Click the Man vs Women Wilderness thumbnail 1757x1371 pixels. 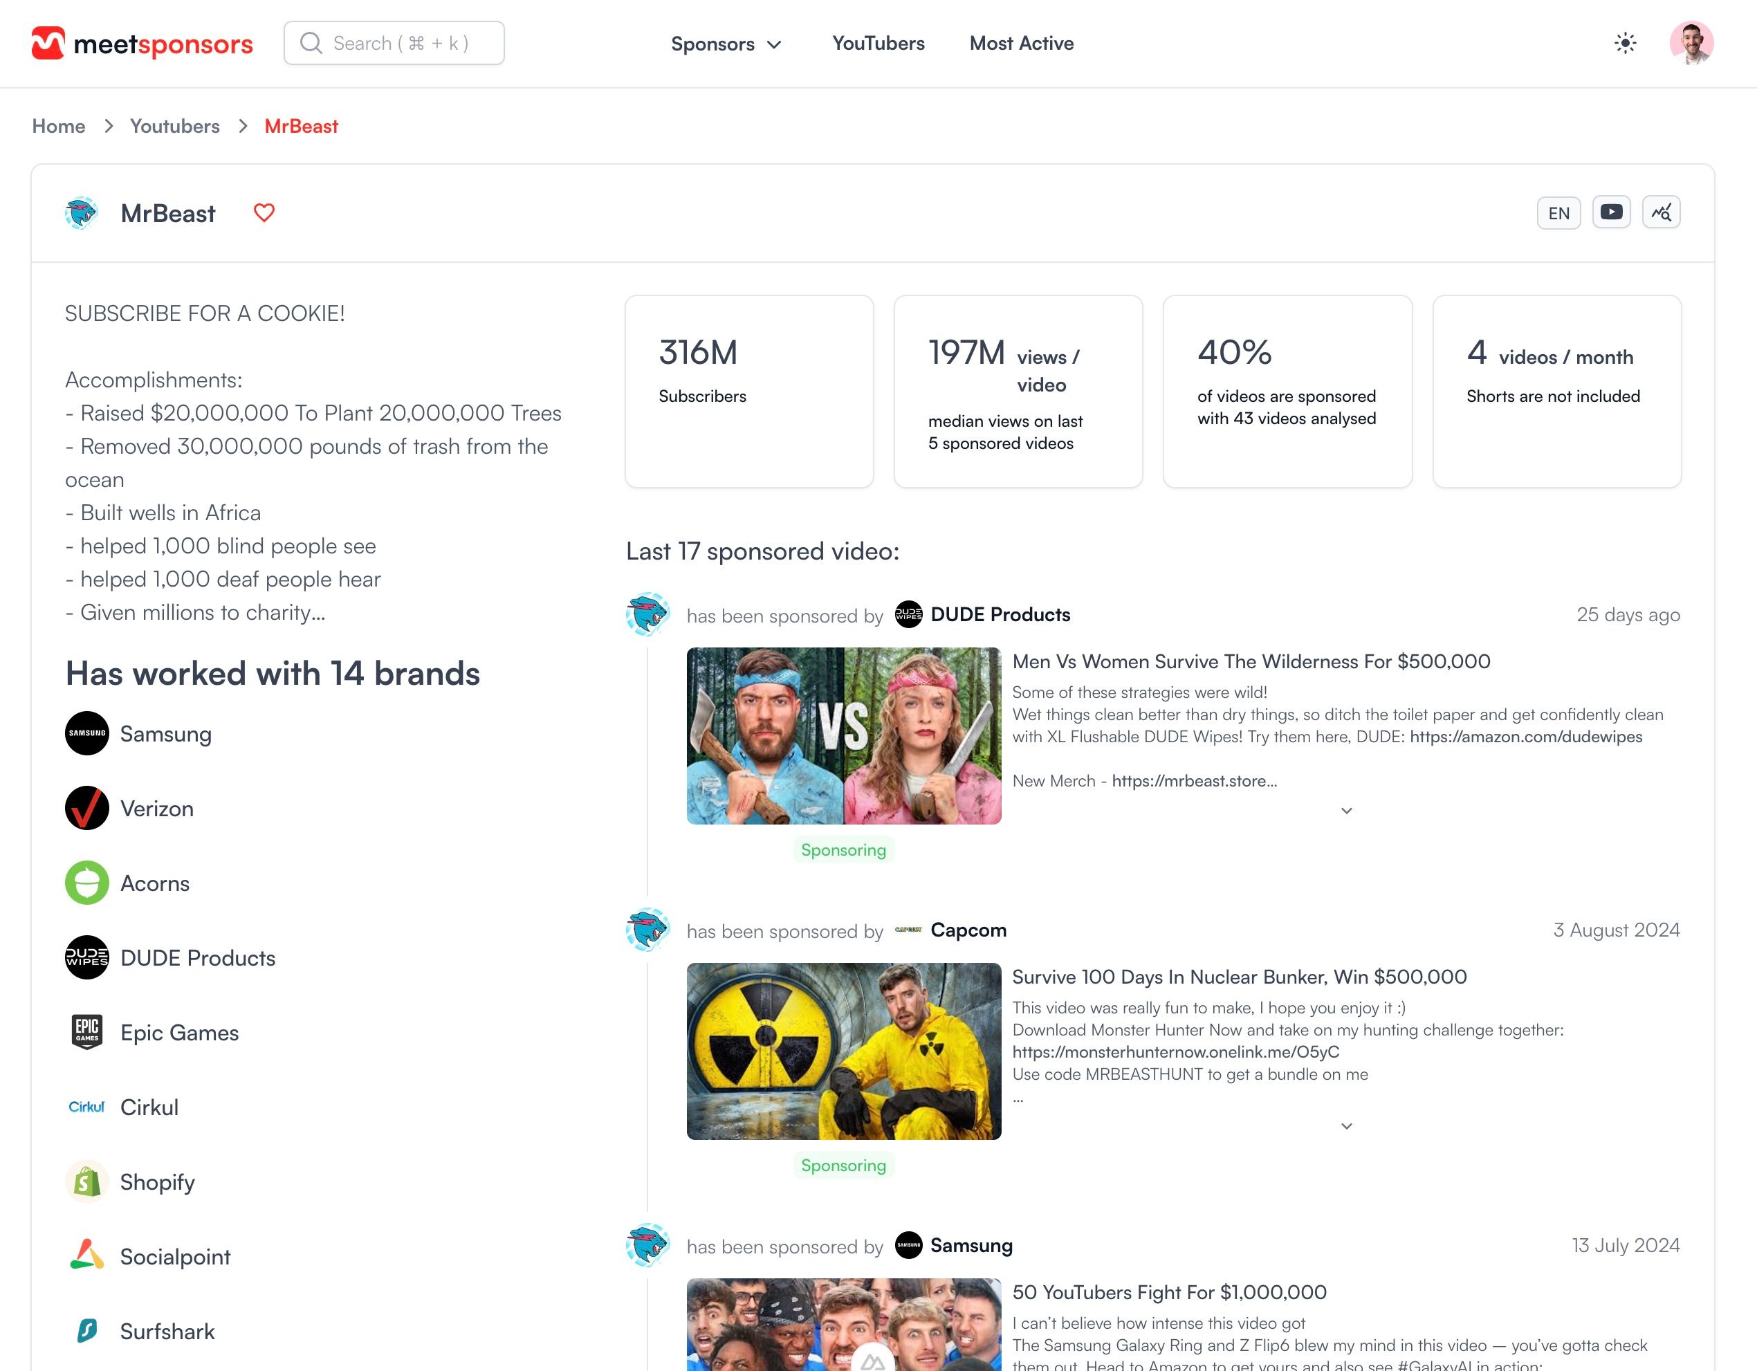(841, 735)
